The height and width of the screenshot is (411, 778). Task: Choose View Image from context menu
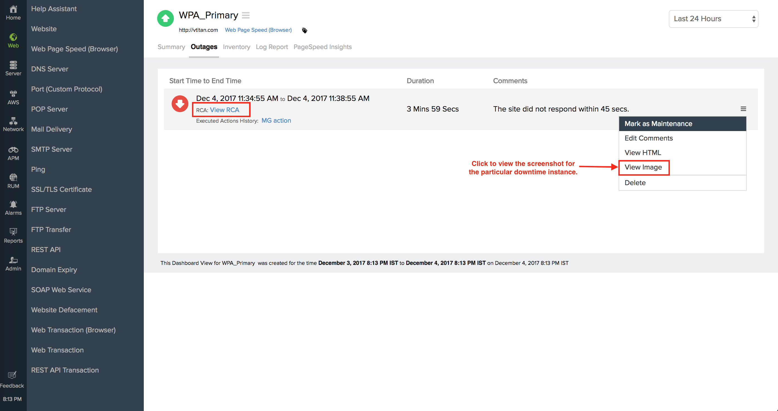pyautogui.click(x=643, y=167)
